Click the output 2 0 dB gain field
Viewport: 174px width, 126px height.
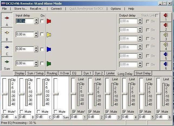click(x=93, y=117)
